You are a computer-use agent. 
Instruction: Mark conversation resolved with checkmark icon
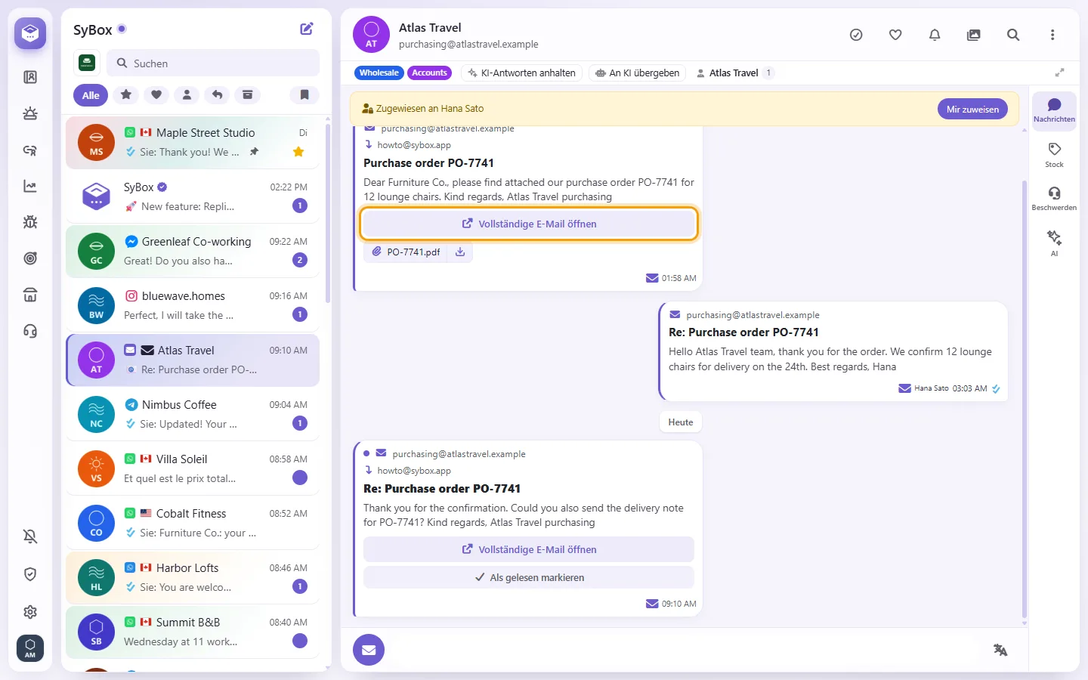pyautogui.click(x=856, y=35)
